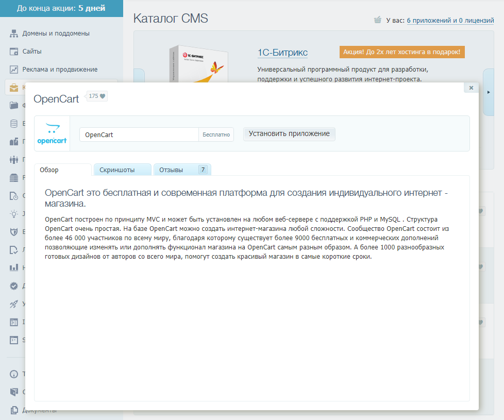Open the bar chart statistics icon
This screenshot has width=504, height=420.
[14, 267]
